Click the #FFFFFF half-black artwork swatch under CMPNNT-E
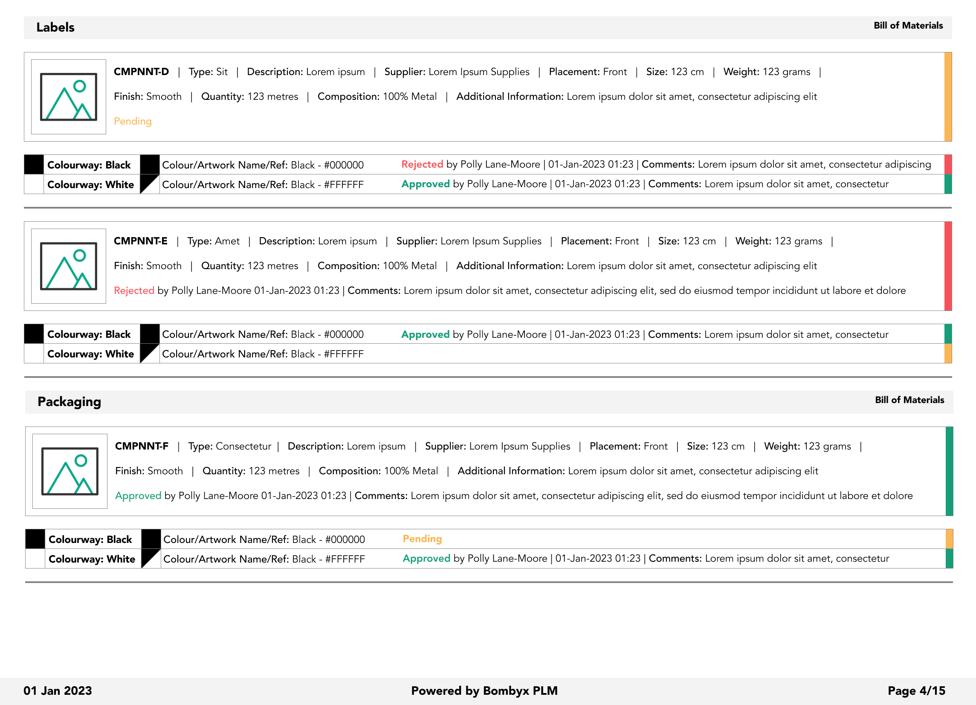The image size is (976, 705). click(x=150, y=354)
